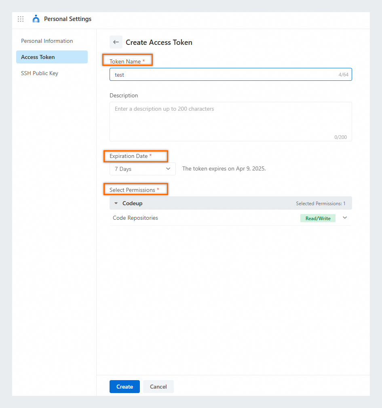Switch to SSH Public Key settings

coord(40,73)
